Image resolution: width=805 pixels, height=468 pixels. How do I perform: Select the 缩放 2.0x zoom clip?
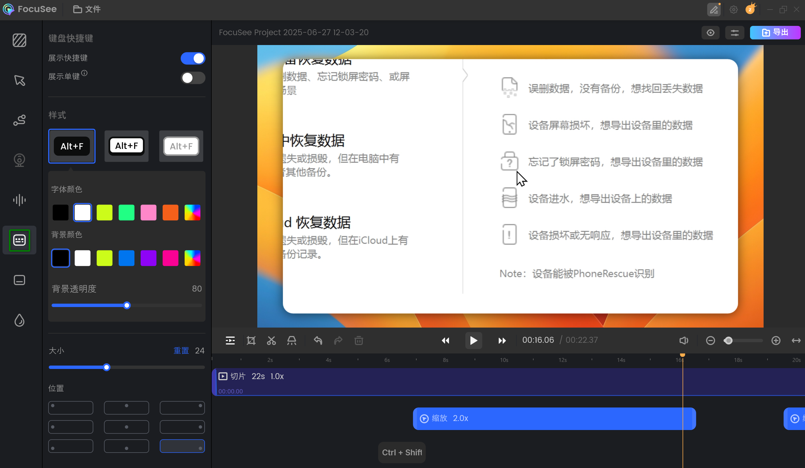point(554,418)
